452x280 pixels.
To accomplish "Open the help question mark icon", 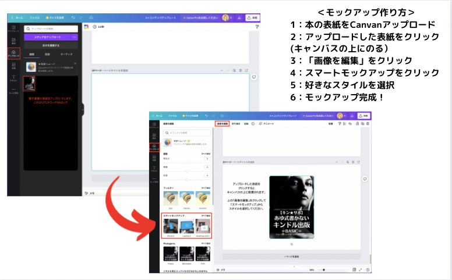I will 368,270.
